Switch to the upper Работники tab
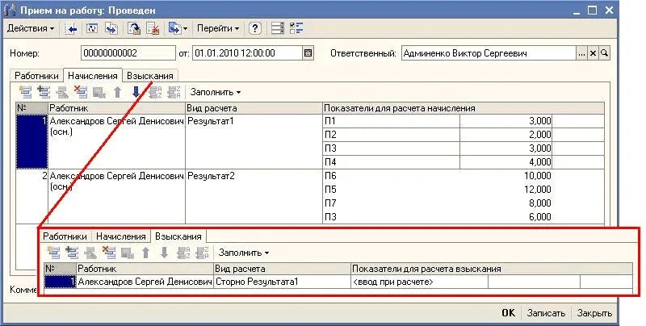Screen dimensions: 646x326 [37, 76]
